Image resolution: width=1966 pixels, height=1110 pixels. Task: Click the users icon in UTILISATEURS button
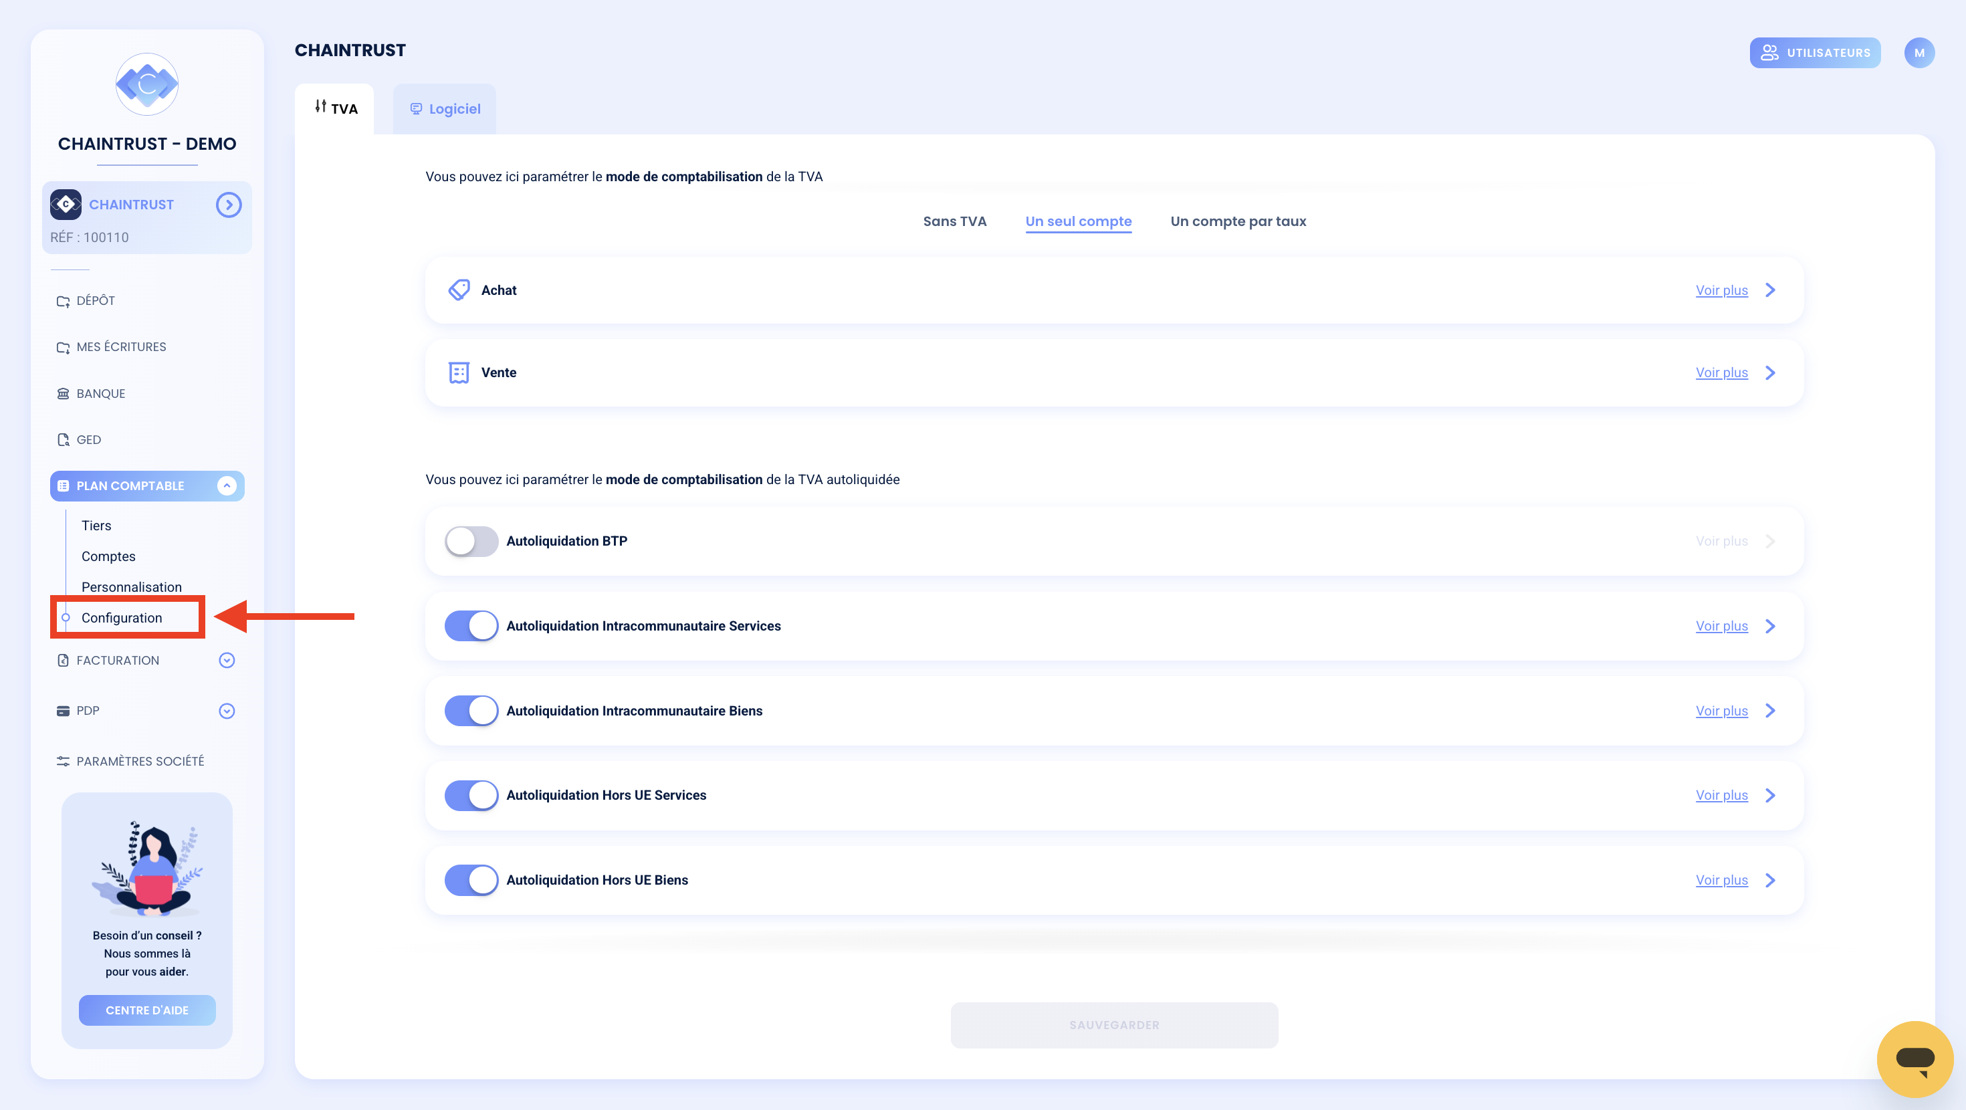(x=1769, y=53)
